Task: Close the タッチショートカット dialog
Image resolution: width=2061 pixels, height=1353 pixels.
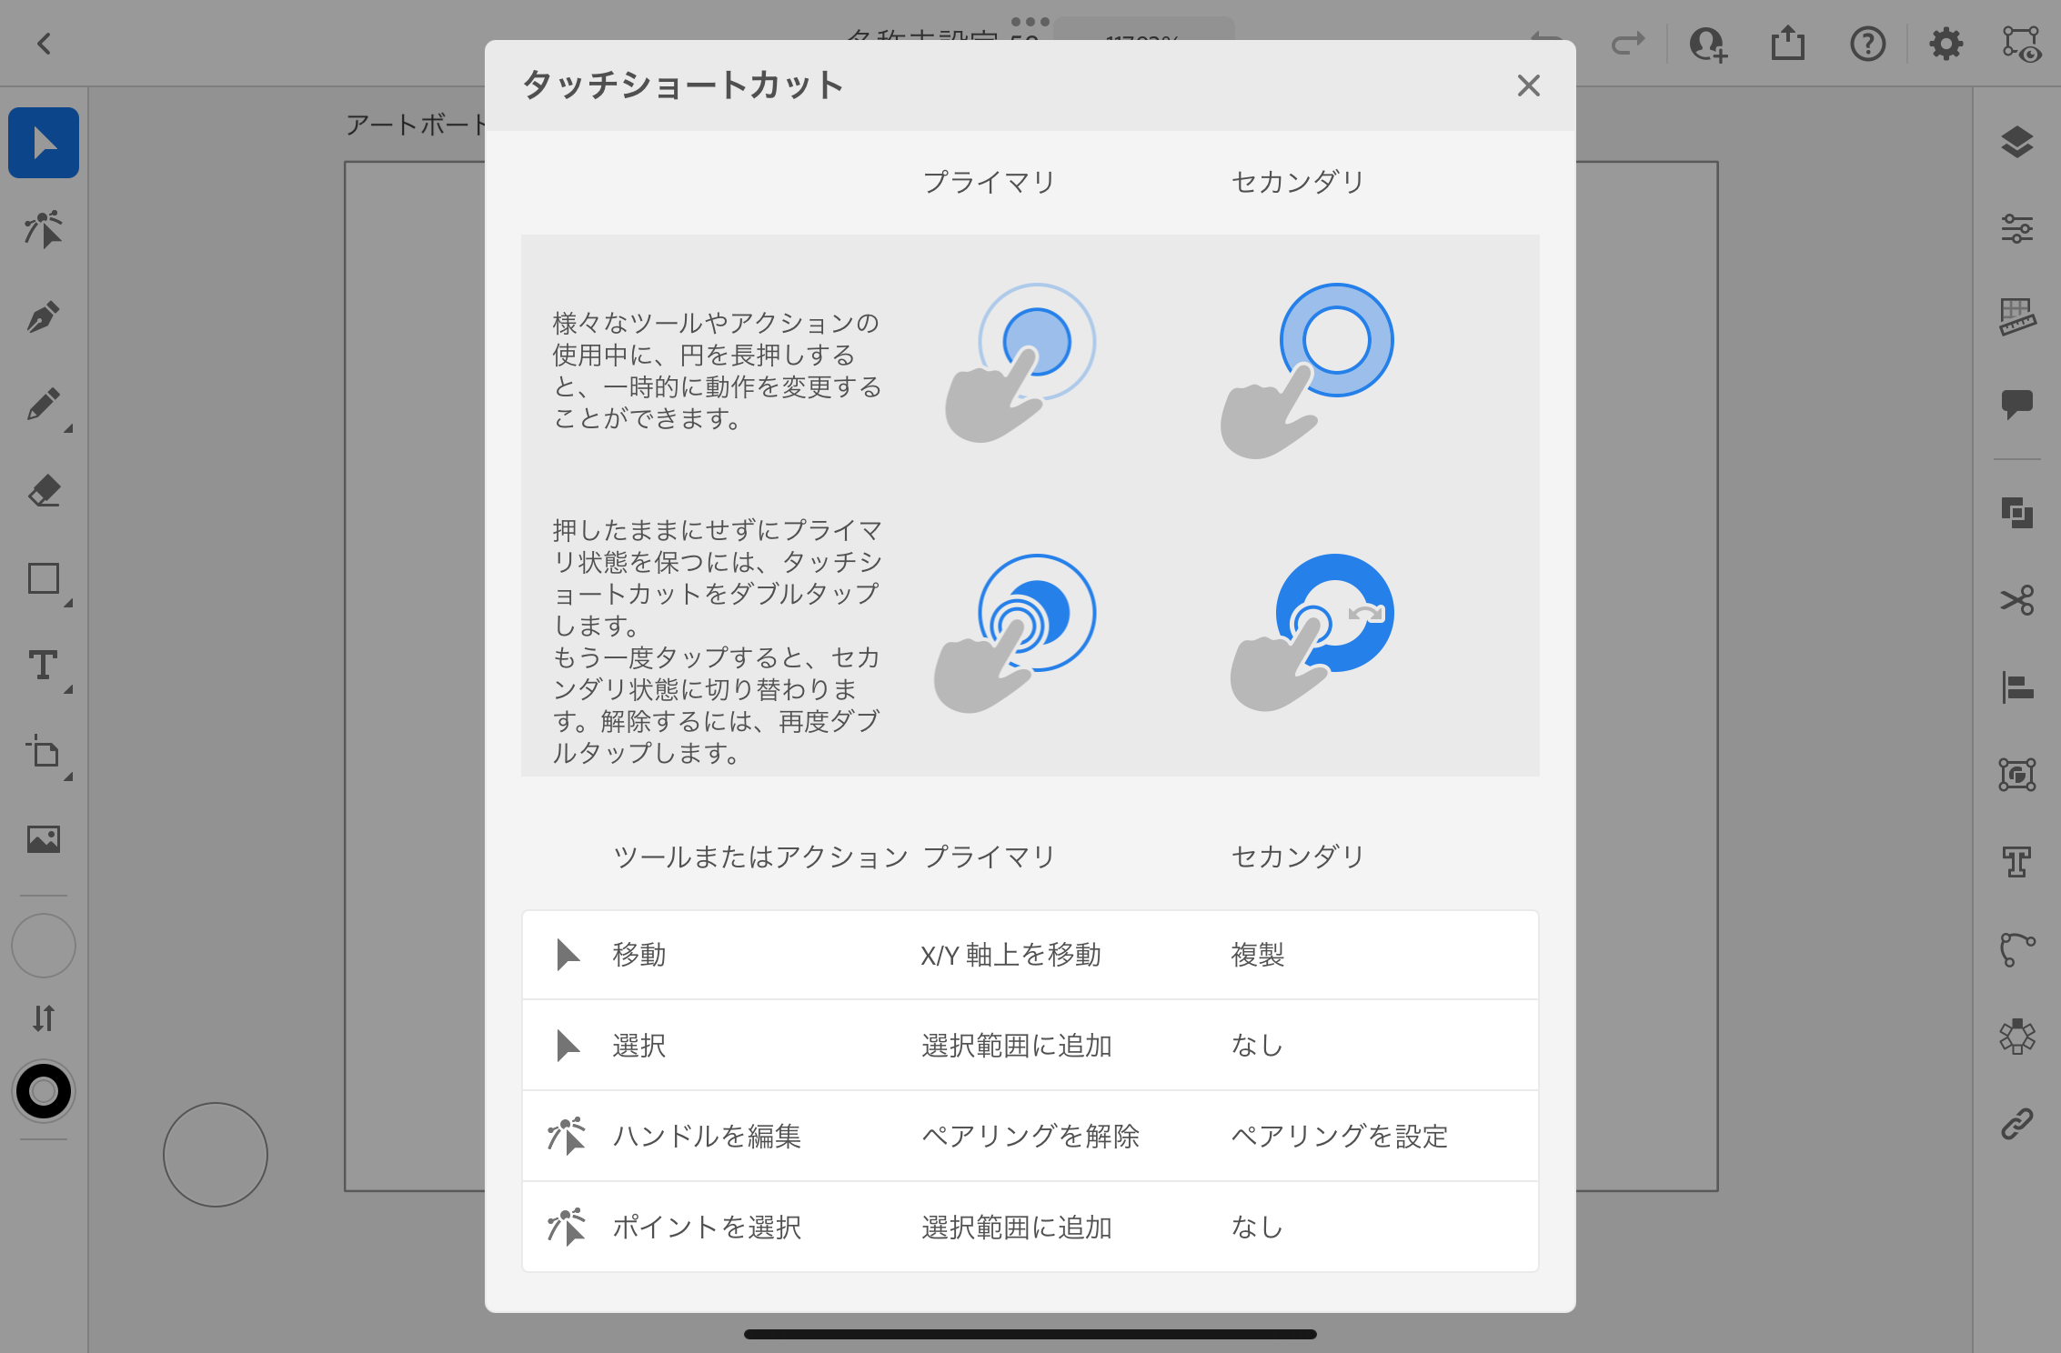Action: click(1528, 85)
